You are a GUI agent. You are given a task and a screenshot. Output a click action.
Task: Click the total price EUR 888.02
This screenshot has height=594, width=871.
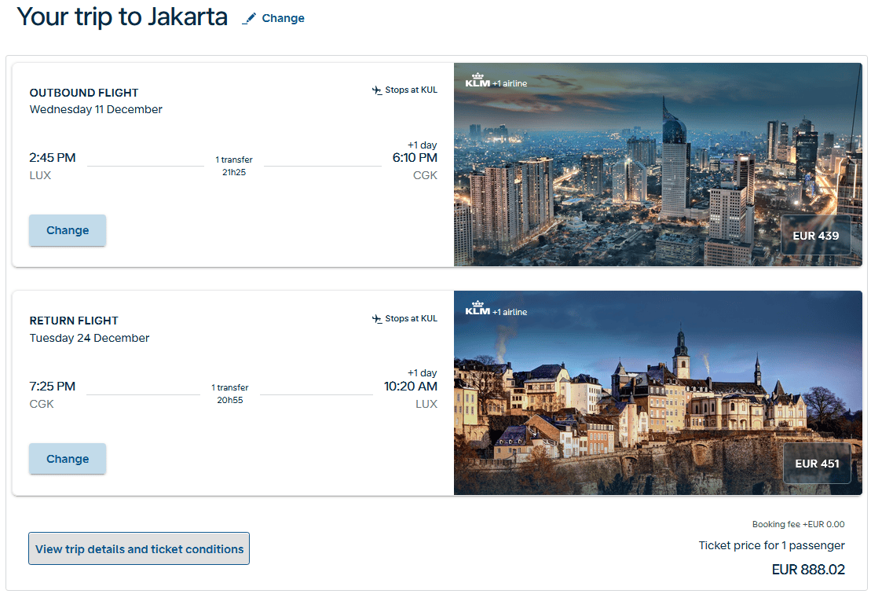coord(808,570)
